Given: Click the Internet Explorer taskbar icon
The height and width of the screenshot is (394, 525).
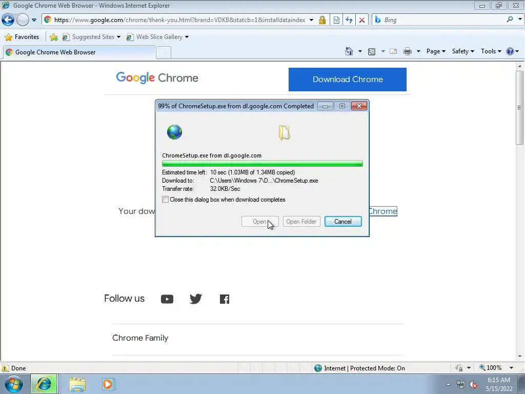Looking at the screenshot, I should (x=44, y=384).
